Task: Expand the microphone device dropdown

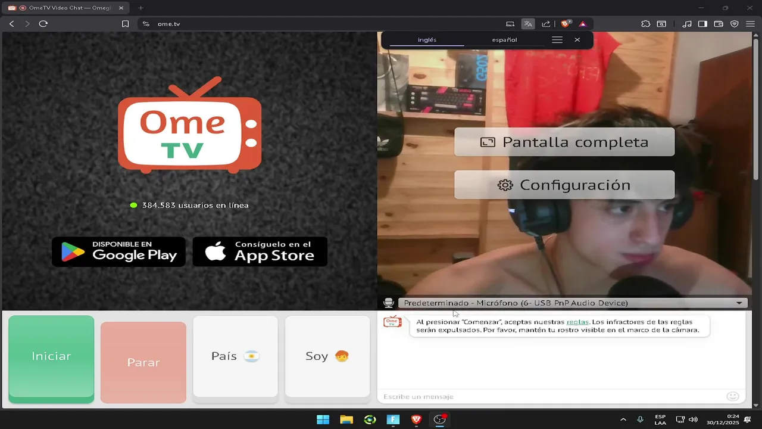Action: click(x=573, y=303)
